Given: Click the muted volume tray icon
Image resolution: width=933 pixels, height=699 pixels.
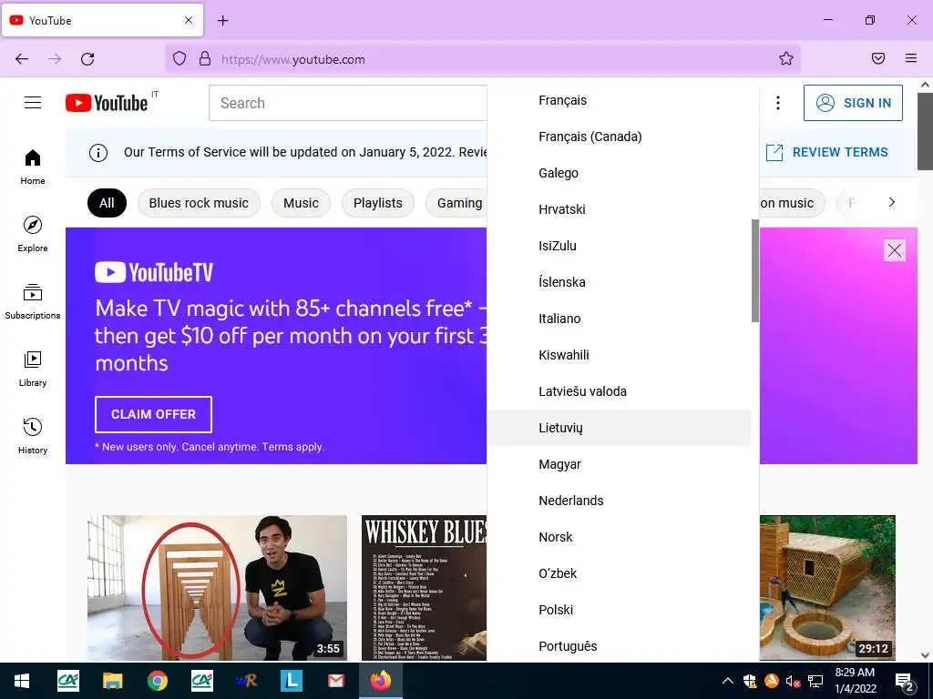Looking at the screenshot, I should pyautogui.click(x=793, y=681).
